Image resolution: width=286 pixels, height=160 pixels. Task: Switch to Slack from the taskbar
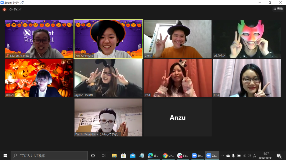tap(183, 156)
